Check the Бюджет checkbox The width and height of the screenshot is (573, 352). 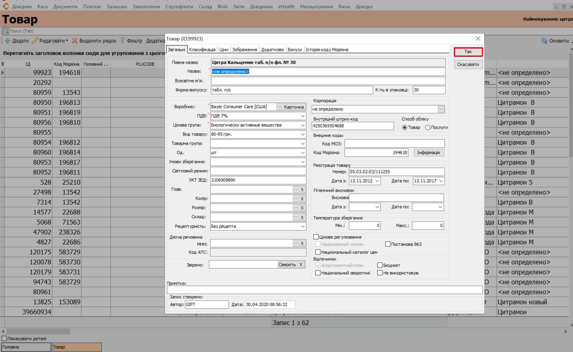(380, 265)
